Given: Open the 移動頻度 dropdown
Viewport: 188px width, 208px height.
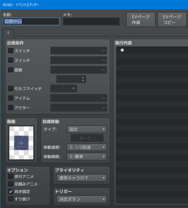Looking at the screenshot, I should pos(87,157).
